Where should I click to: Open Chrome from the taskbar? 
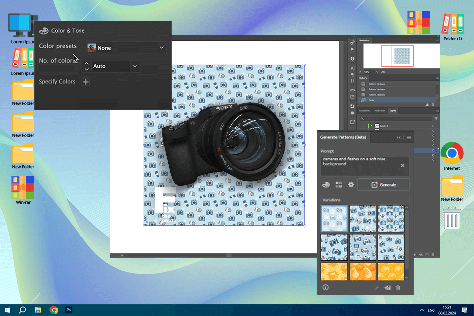coord(54,310)
